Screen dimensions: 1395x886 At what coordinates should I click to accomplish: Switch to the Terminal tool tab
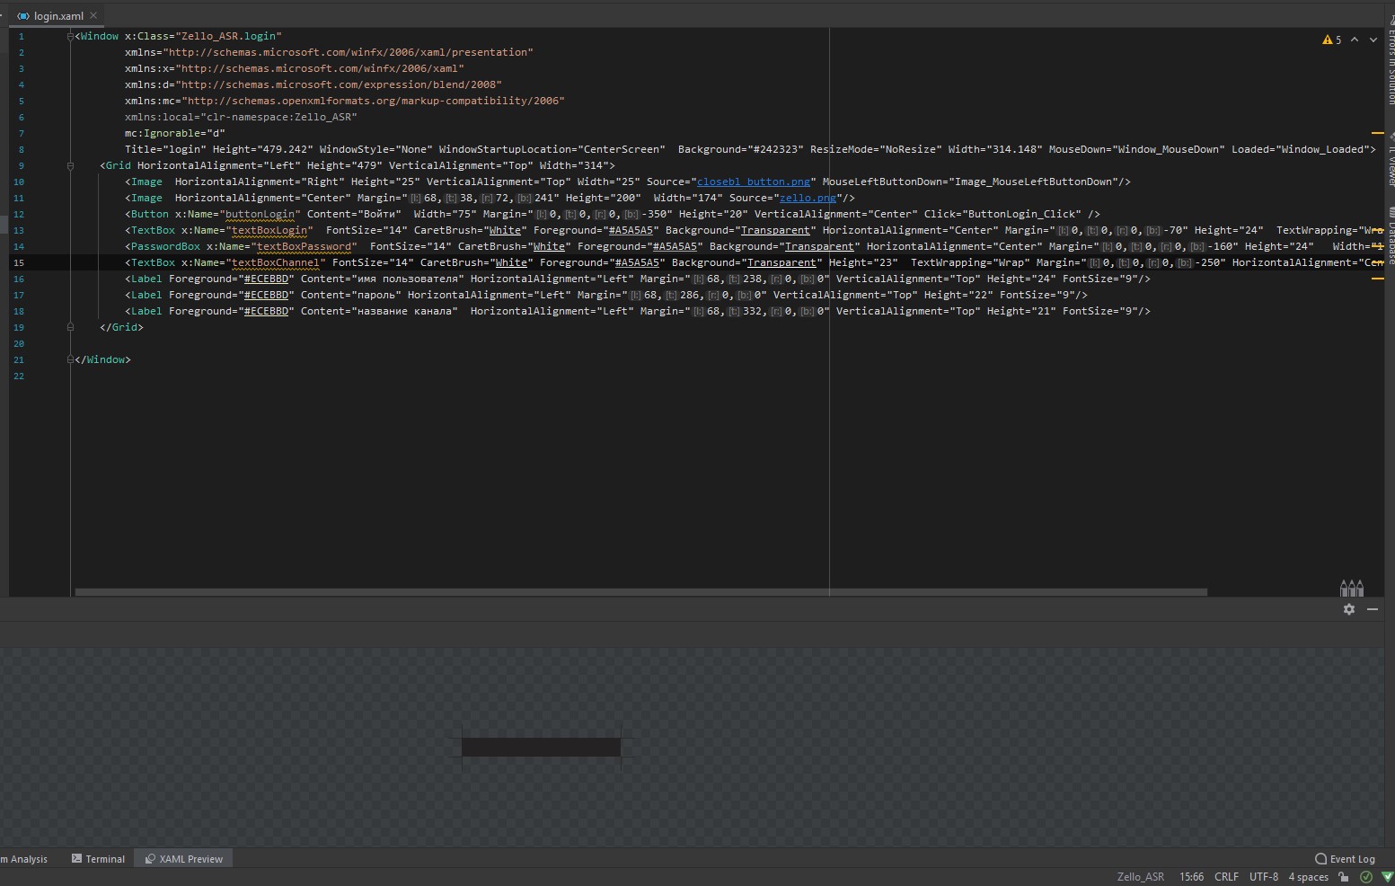(98, 859)
